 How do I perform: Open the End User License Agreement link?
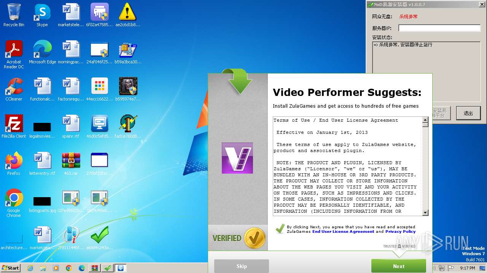click(x=343, y=232)
